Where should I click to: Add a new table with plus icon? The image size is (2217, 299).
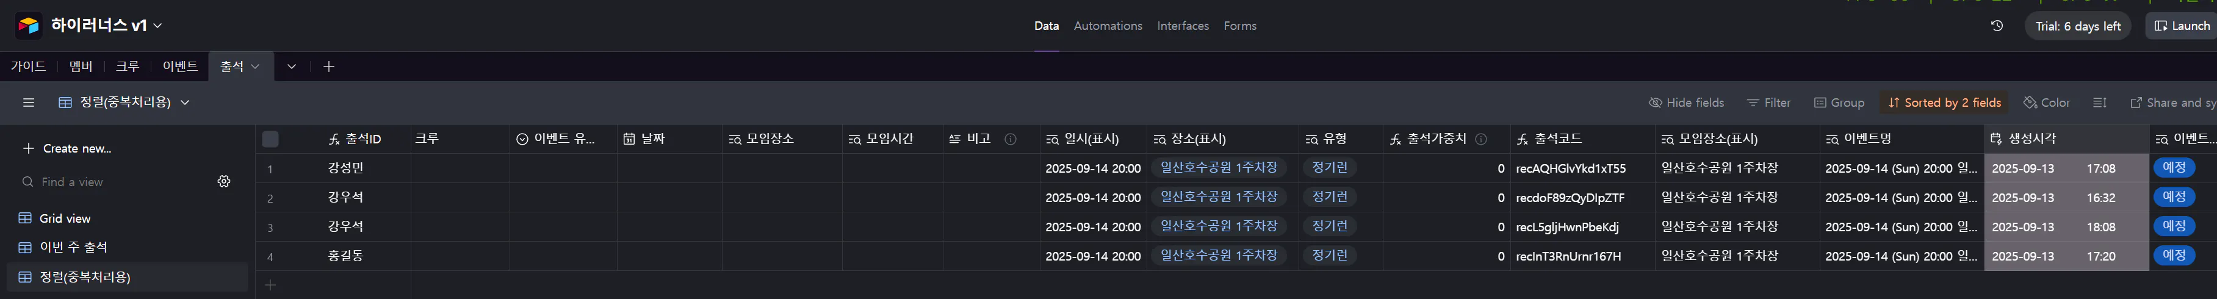point(329,67)
